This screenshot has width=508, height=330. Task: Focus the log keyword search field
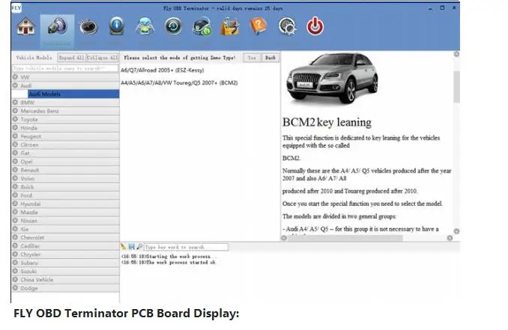[x=186, y=247]
